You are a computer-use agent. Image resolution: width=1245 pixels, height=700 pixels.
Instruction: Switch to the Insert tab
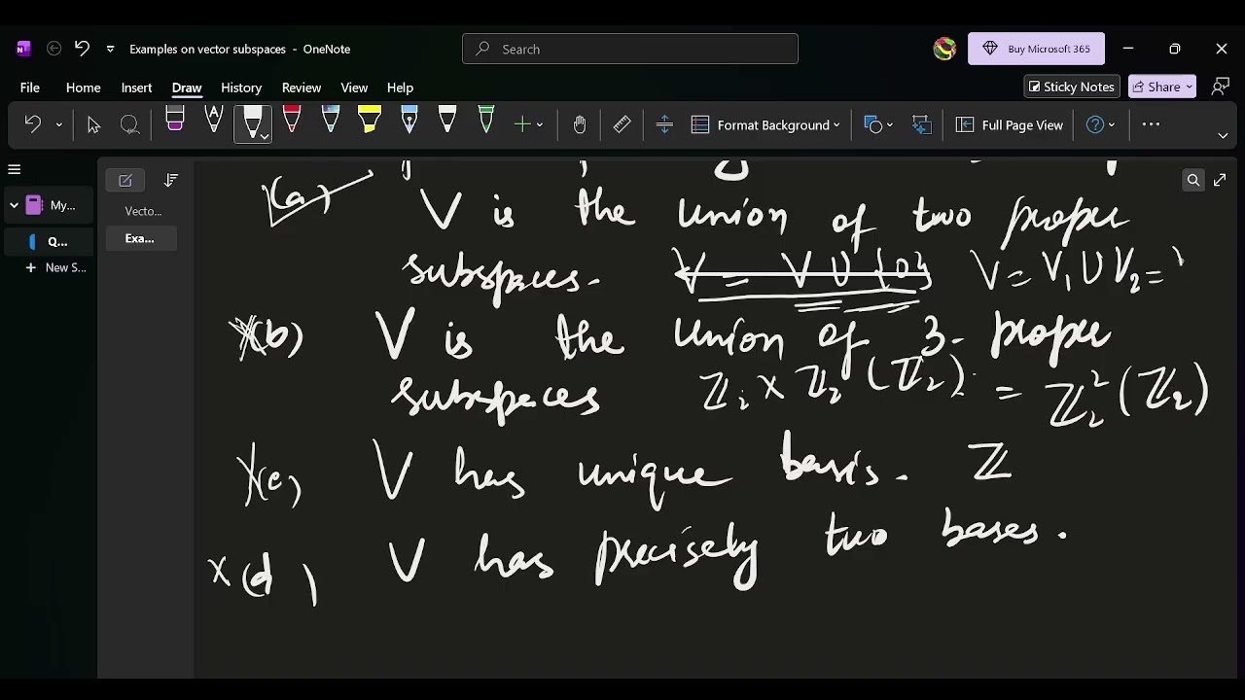[136, 87]
